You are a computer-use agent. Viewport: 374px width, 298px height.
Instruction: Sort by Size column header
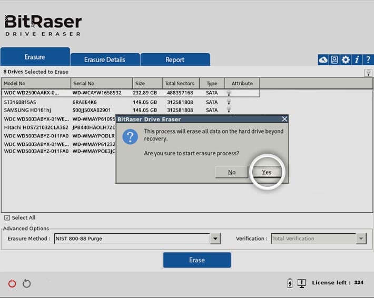(x=147, y=83)
